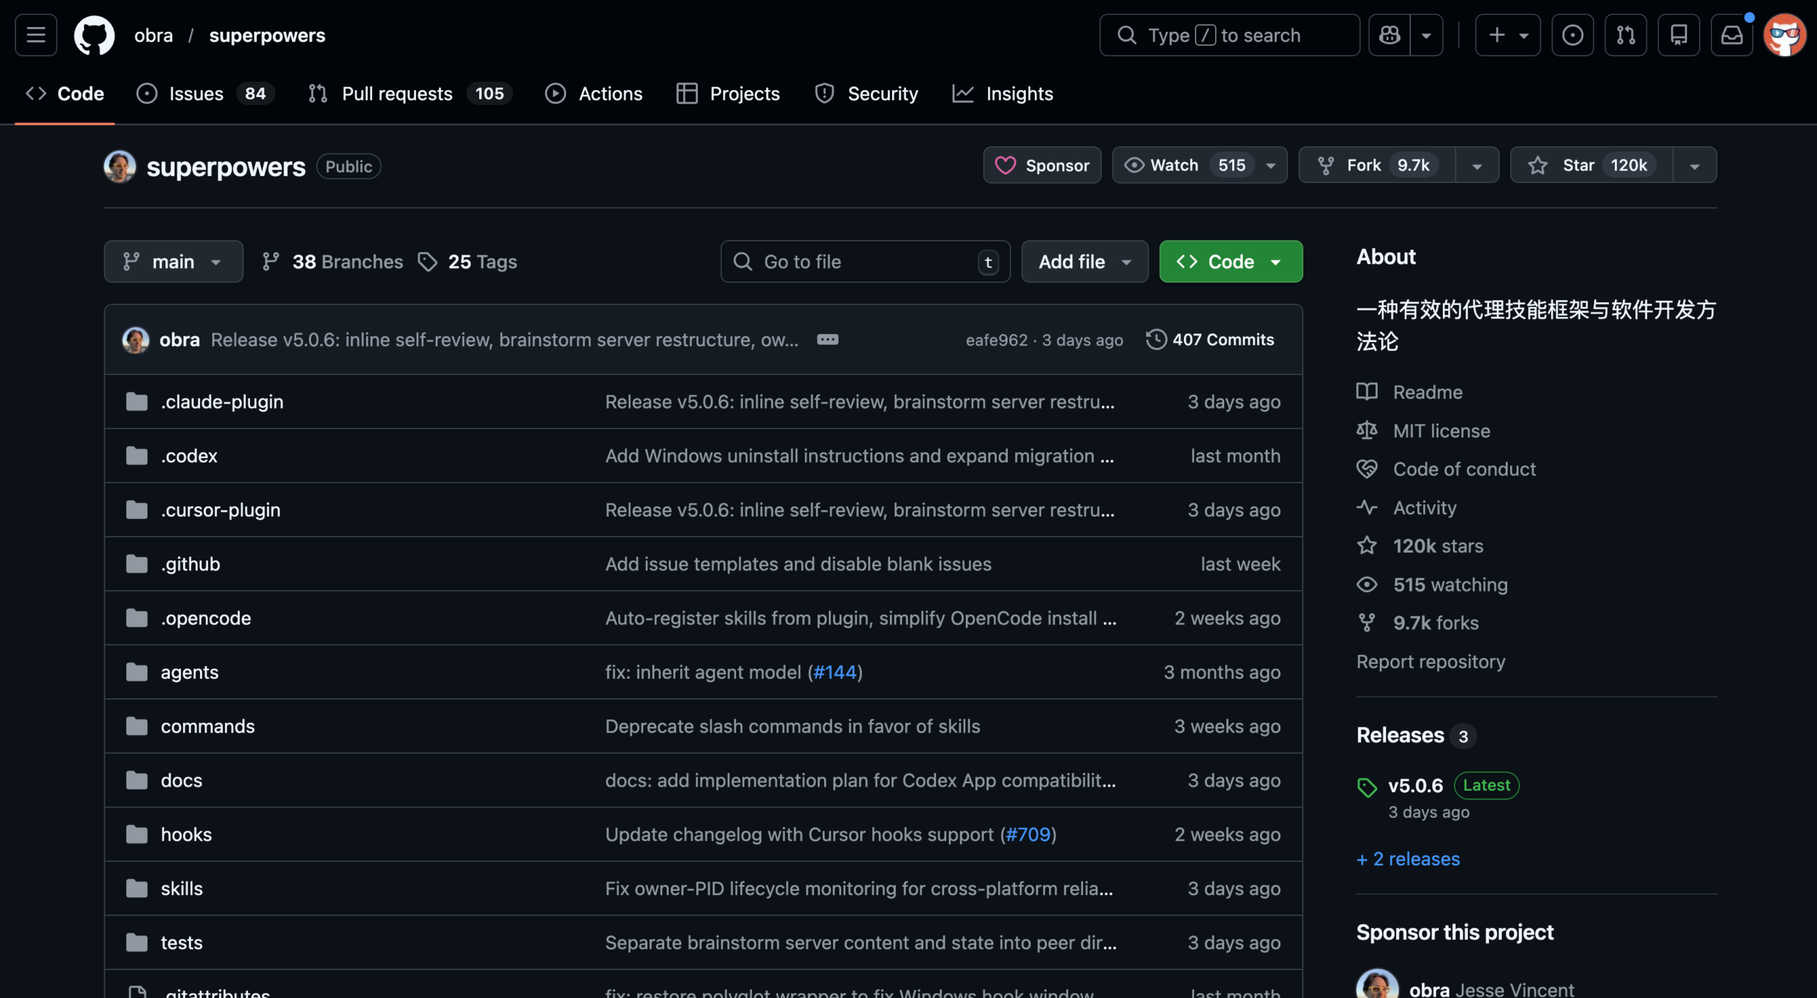Open GitHub home via the Octocat logo
The width and height of the screenshot is (1817, 998).
[94, 35]
